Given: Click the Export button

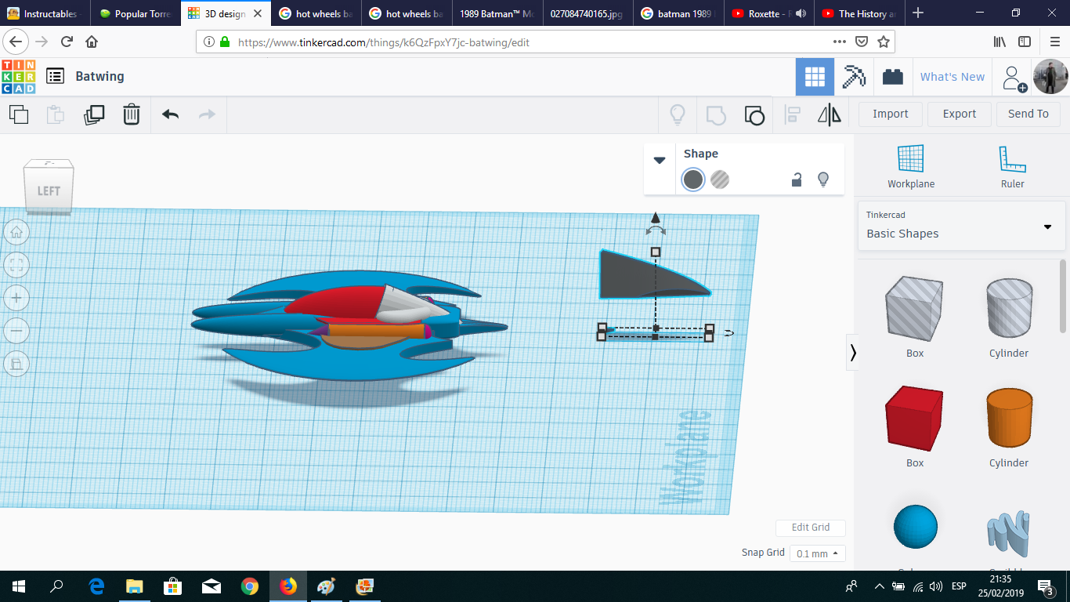Looking at the screenshot, I should [x=960, y=114].
